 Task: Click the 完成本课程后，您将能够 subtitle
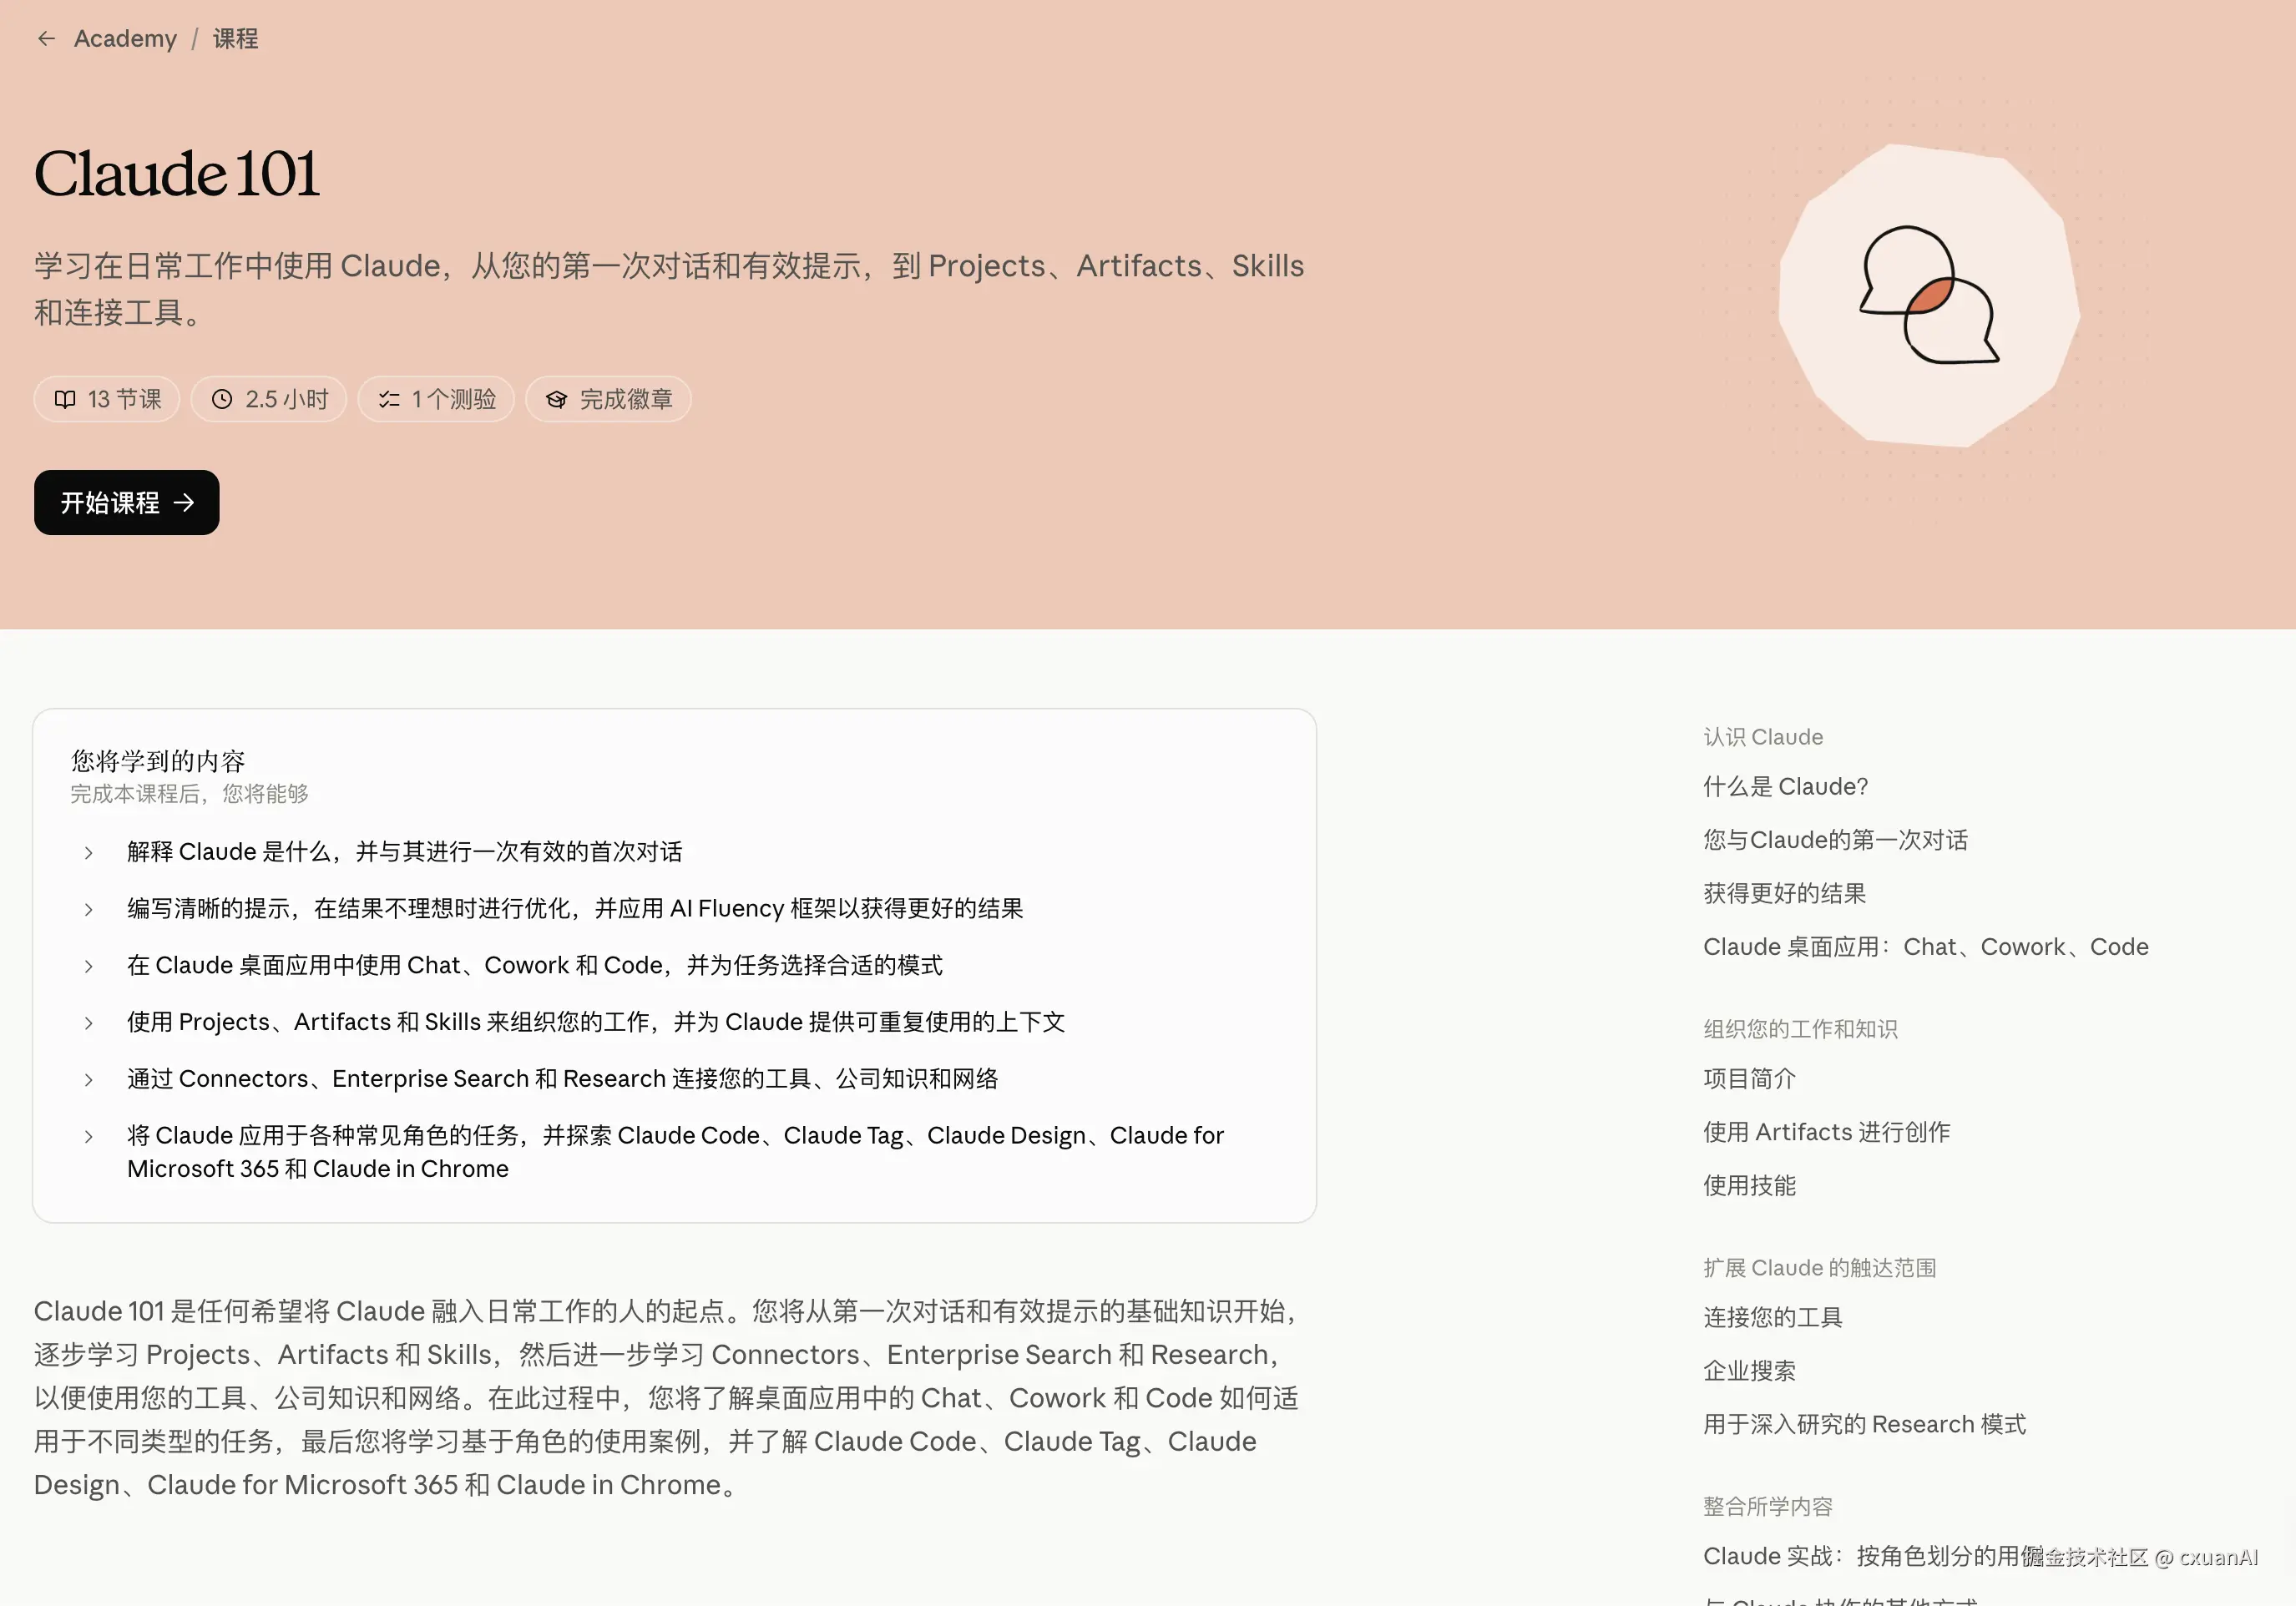point(190,794)
